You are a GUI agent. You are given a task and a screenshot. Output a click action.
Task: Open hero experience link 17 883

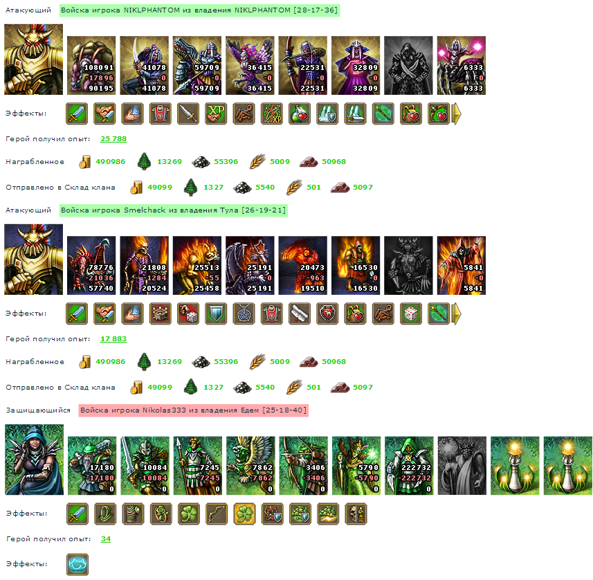113,339
